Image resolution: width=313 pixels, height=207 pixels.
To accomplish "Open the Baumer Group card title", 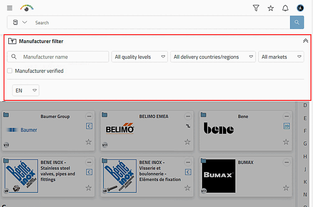I will click(55, 116).
